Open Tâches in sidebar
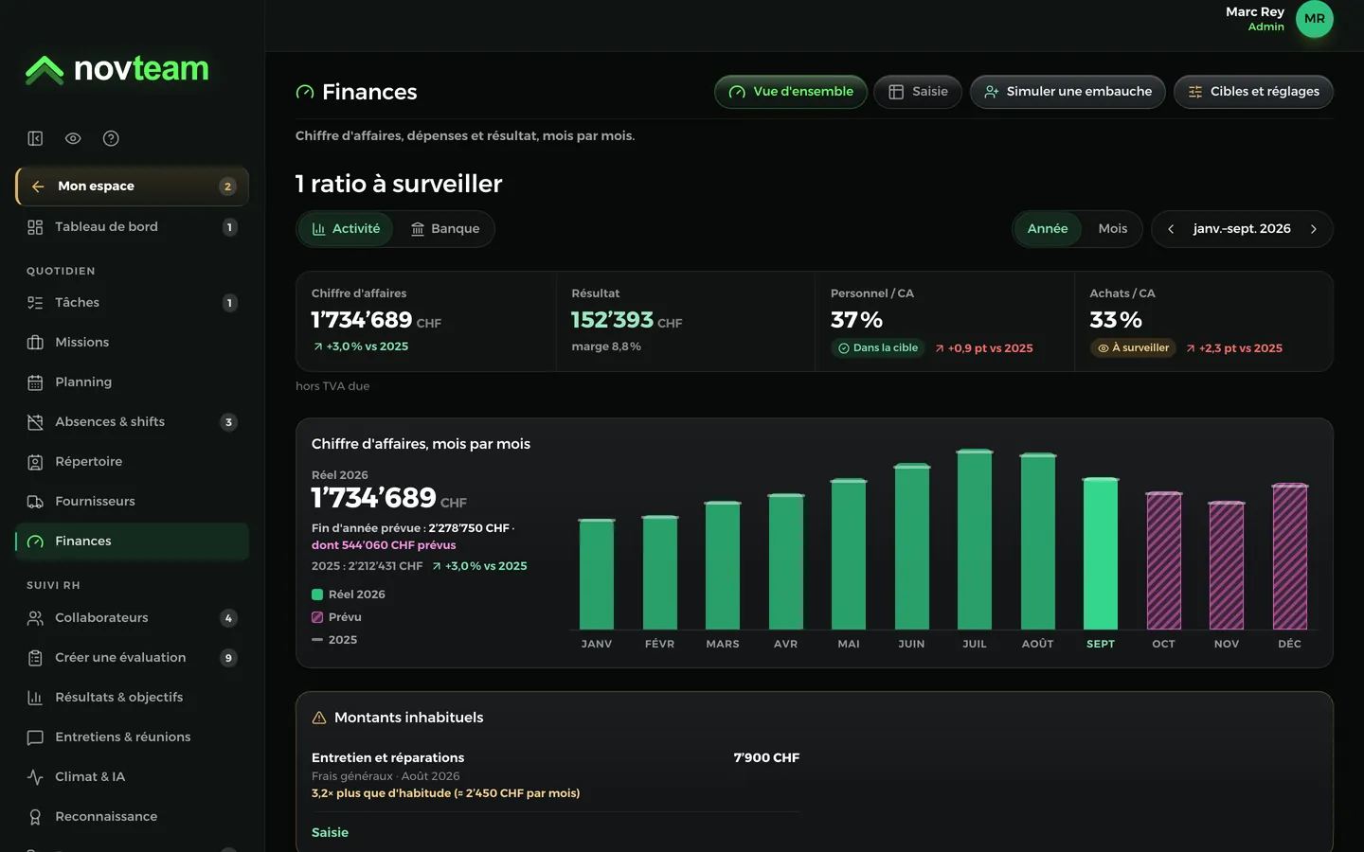 click(x=132, y=303)
